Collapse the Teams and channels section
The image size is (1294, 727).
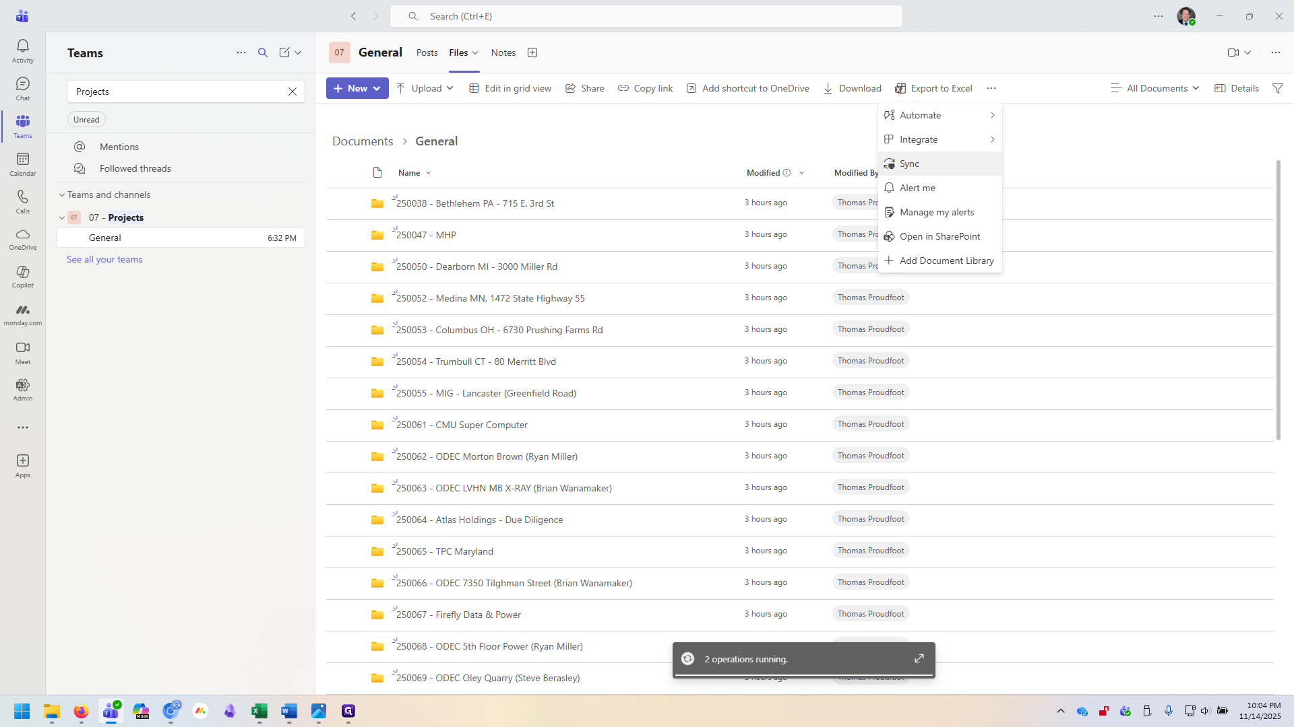[x=61, y=195]
